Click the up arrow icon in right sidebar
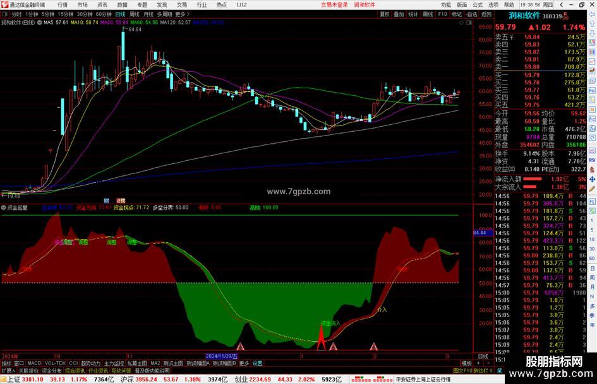The width and height of the screenshot is (597, 384). [x=592, y=23]
